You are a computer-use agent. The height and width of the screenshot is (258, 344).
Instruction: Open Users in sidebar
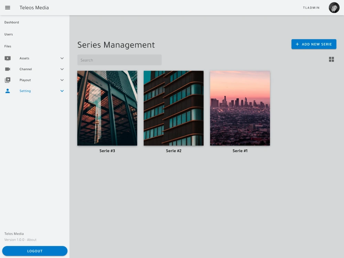pyautogui.click(x=9, y=34)
